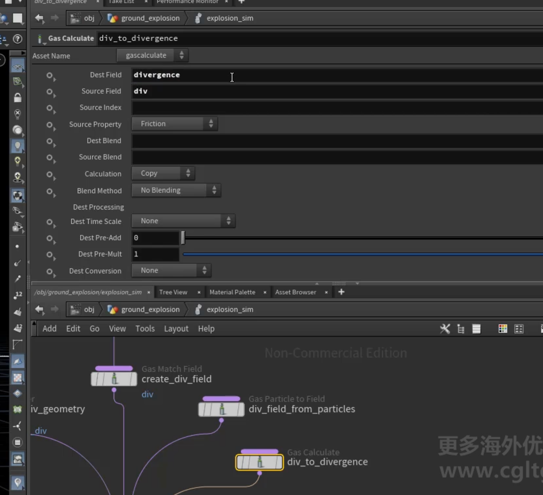Select the div_field_from_particles node
The image size is (543, 495).
[x=221, y=409]
